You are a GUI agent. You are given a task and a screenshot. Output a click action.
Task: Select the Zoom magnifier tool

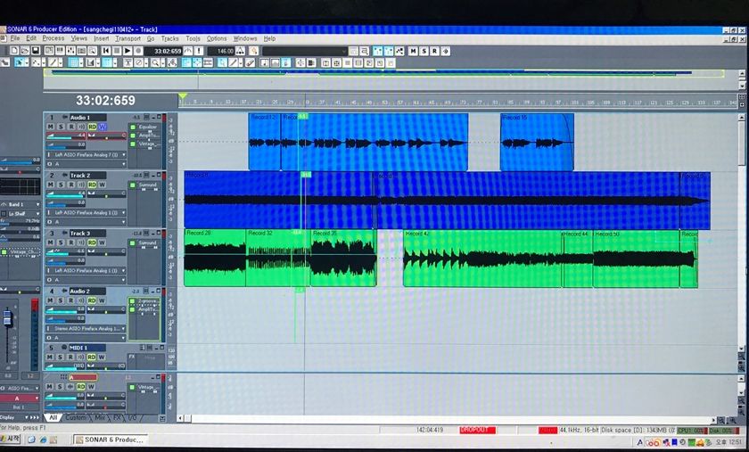click(155, 62)
